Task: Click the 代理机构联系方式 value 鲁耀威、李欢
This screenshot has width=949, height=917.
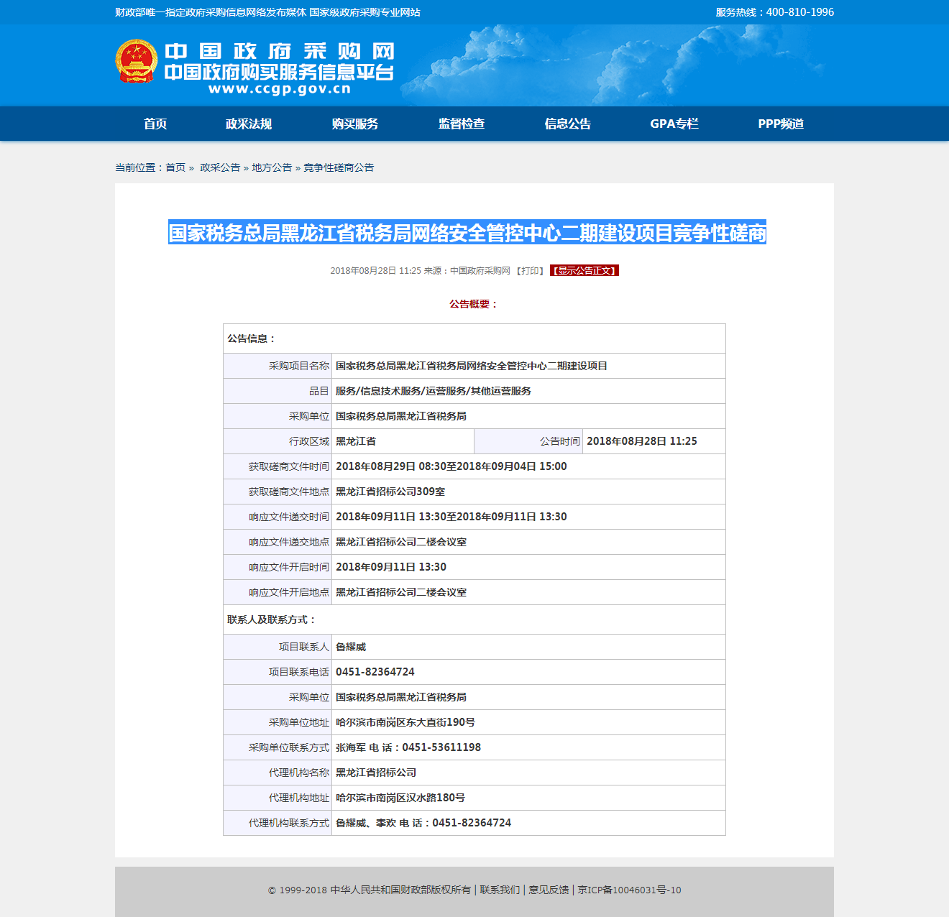Action: (x=423, y=823)
